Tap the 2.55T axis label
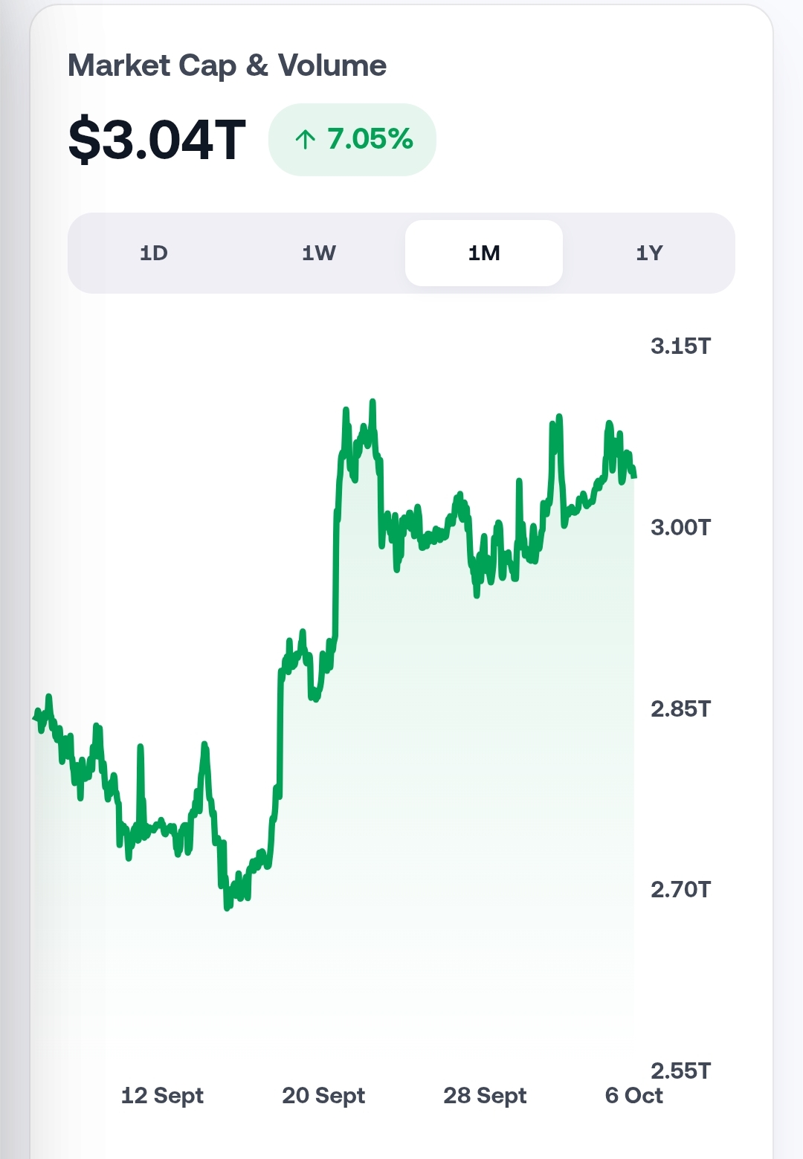 pyautogui.click(x=680, y=1071)
